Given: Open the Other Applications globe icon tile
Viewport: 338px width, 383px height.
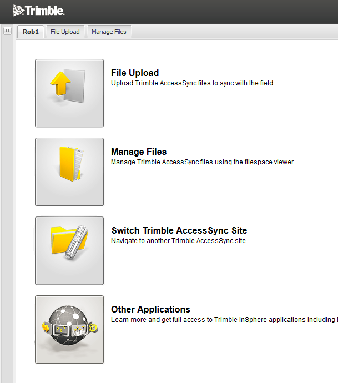Looking at the screenshot, I should coord(69,330).
